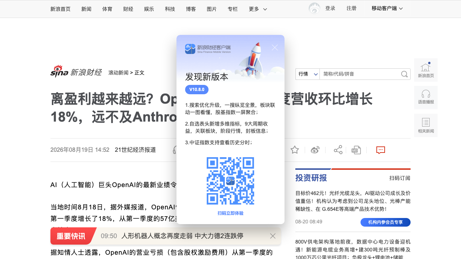This screenshot has width=461, height=259.
Task: Click the star favorite icon
Action: [x=295, y=150]
